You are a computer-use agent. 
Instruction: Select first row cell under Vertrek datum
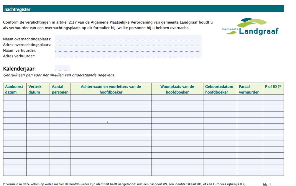tap(38, 97)
